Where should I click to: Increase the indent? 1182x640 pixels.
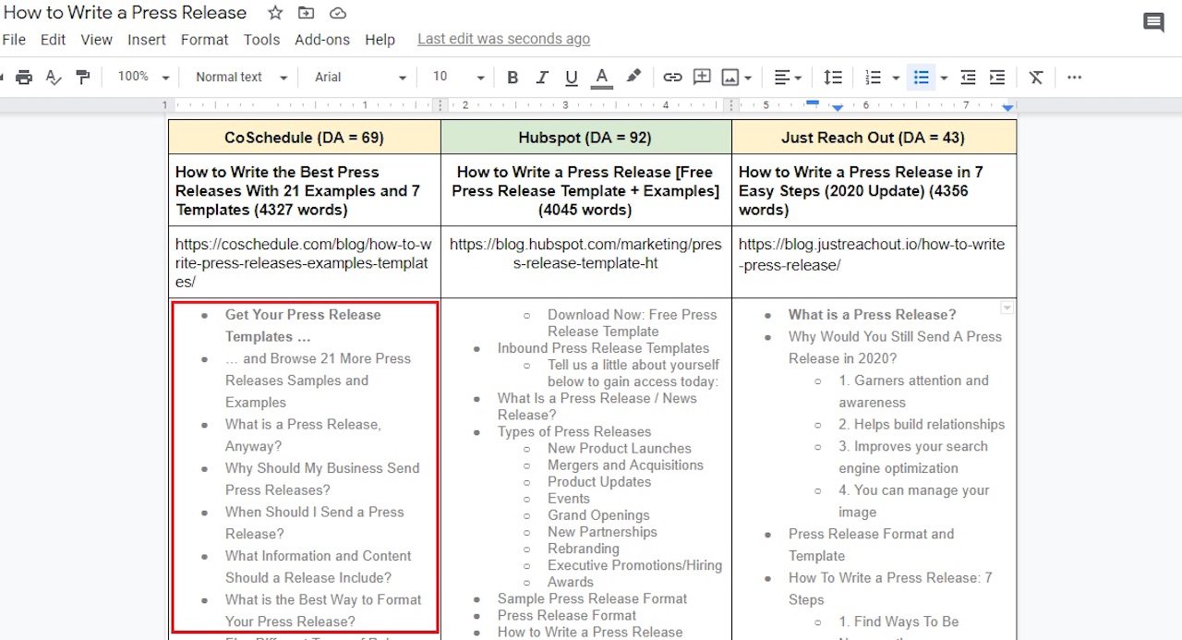pyautogui.click(x=997, y=78)
